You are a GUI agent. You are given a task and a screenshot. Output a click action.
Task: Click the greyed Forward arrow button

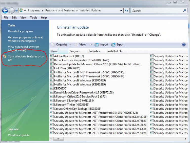coord(12,11)
